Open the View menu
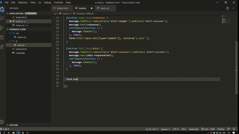 tap(33, 3)
